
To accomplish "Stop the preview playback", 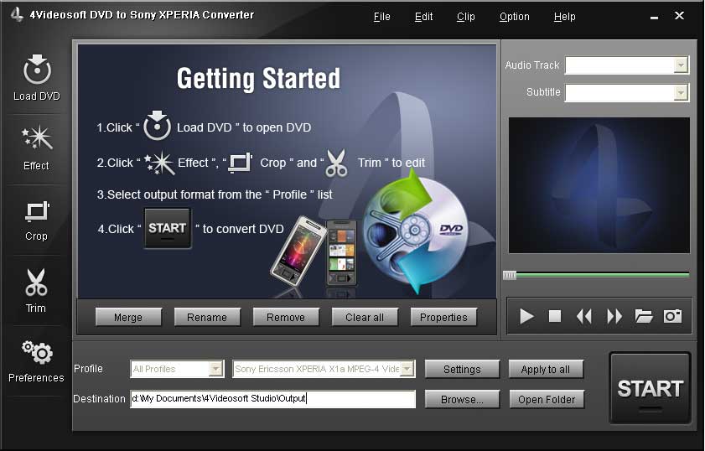I will point(555,316).
